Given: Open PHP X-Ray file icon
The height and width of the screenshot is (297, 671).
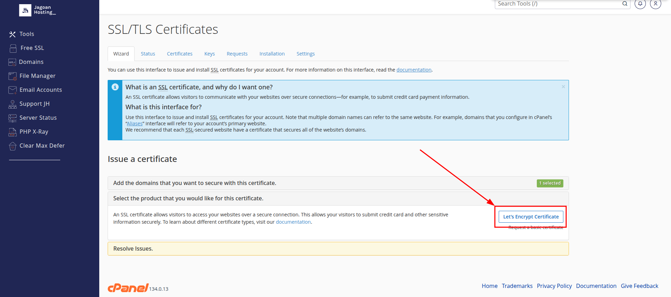Looking at the screenshot, I should [x=13, y=132].
